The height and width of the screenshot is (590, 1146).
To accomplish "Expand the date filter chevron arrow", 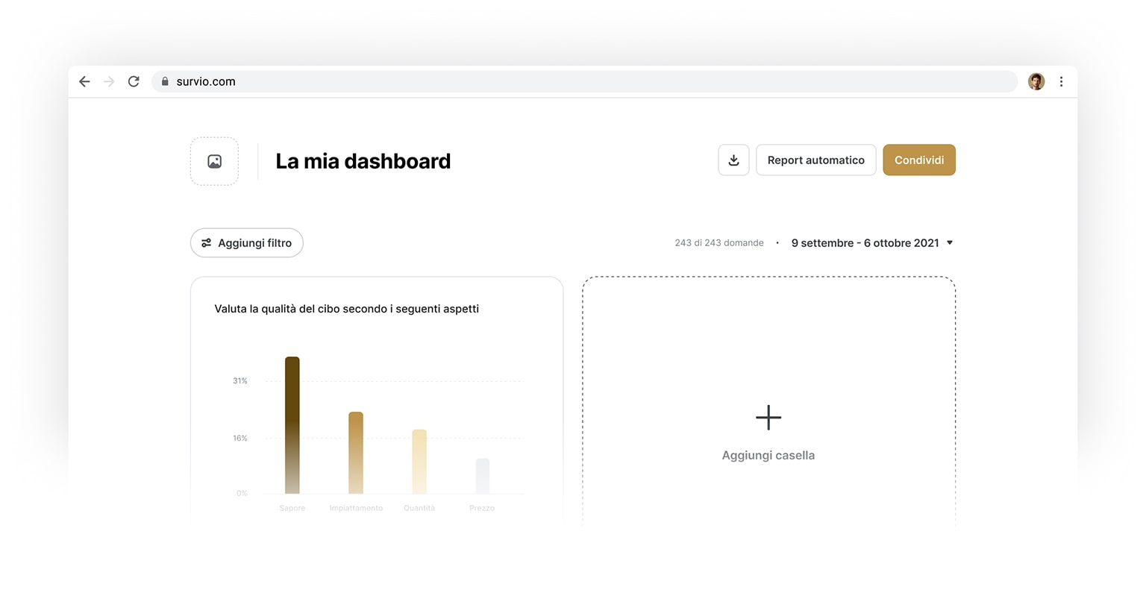I will coord(949,242).
